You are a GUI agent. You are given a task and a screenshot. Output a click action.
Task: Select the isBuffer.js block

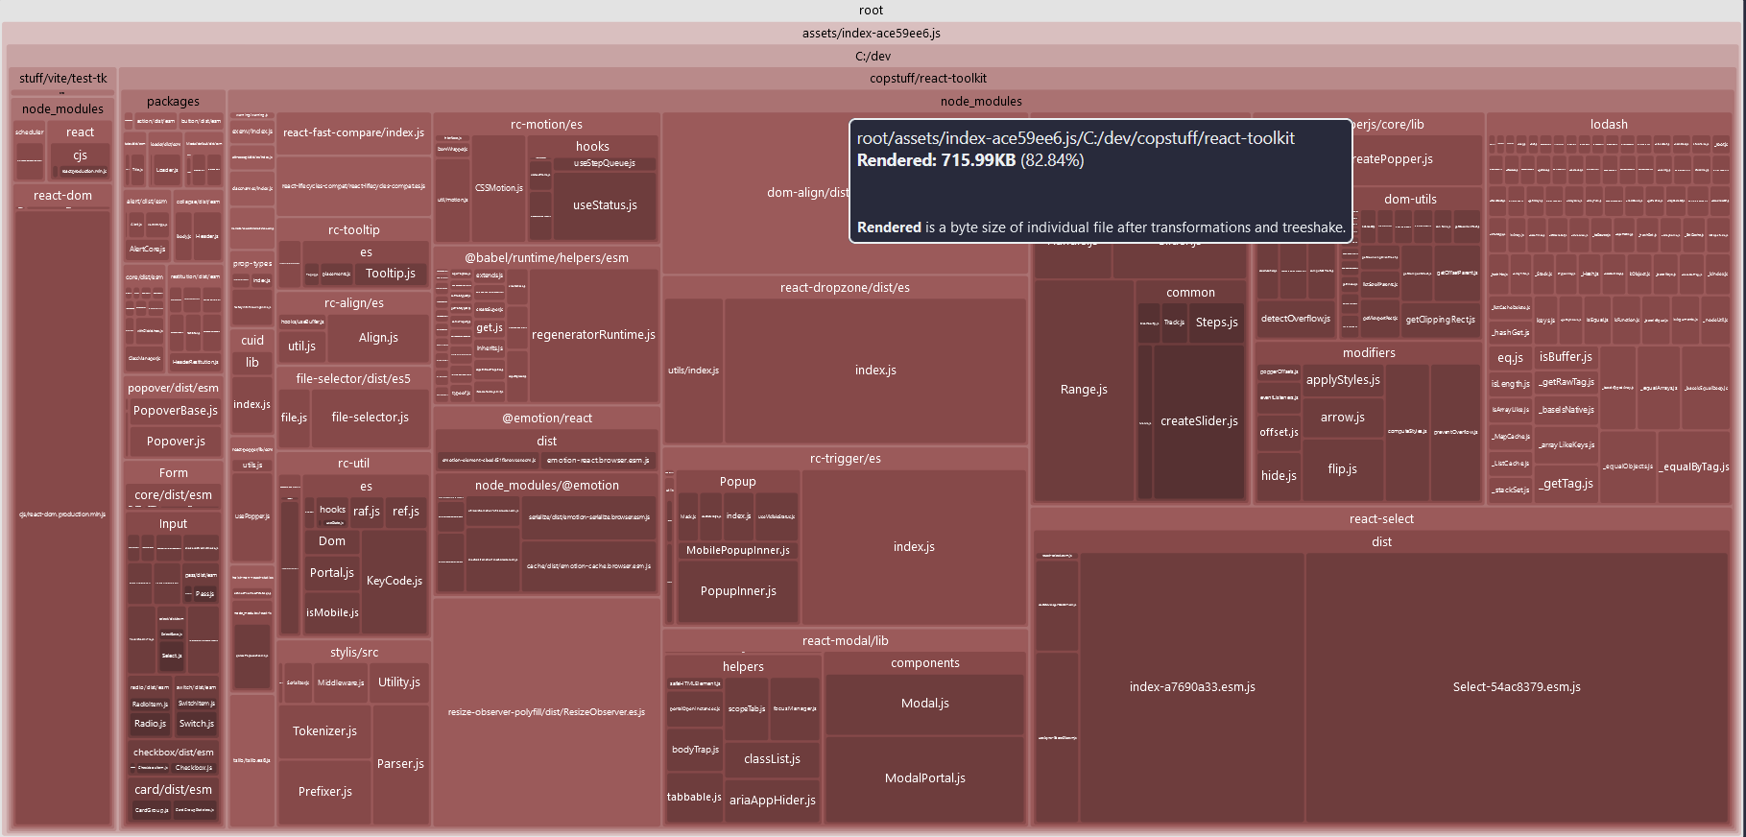click(x=1566, y=357)
